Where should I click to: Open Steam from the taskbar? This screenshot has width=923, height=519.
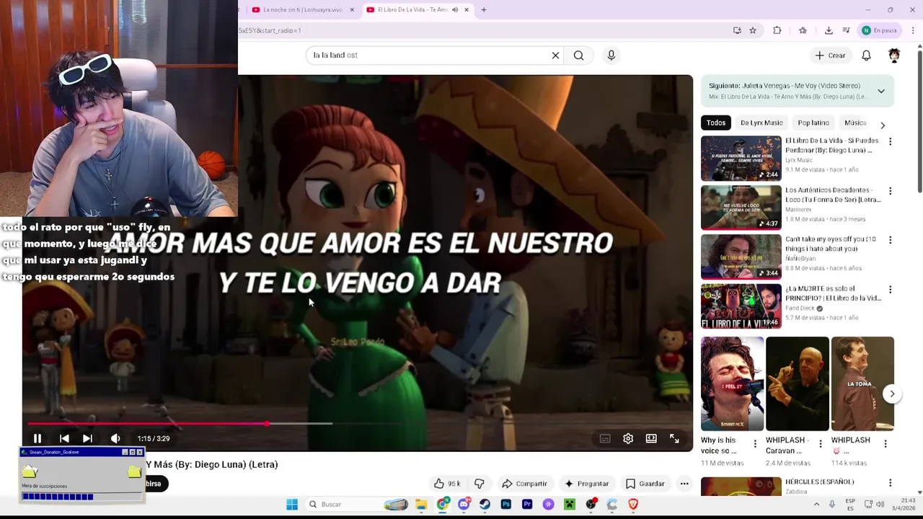click(x=485, y=505)
